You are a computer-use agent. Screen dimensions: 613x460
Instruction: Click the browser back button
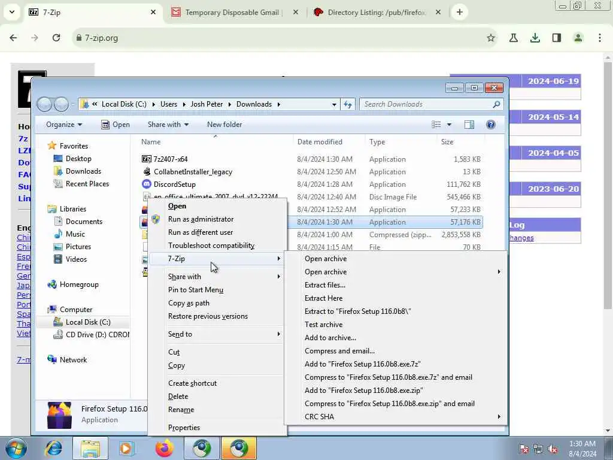pyautogui.click(x=13, y=38)
